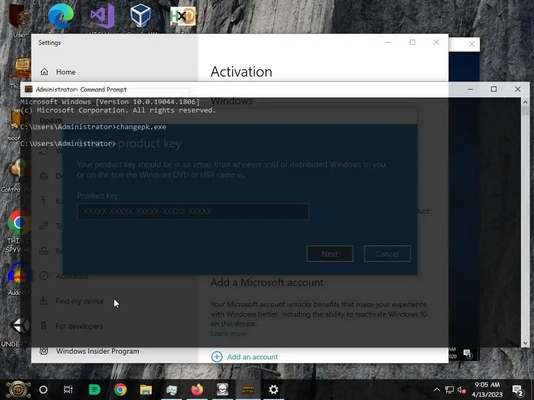Click Cancel in the product key dialog
This screenshot has height=400, width=534.
[387, 254]
